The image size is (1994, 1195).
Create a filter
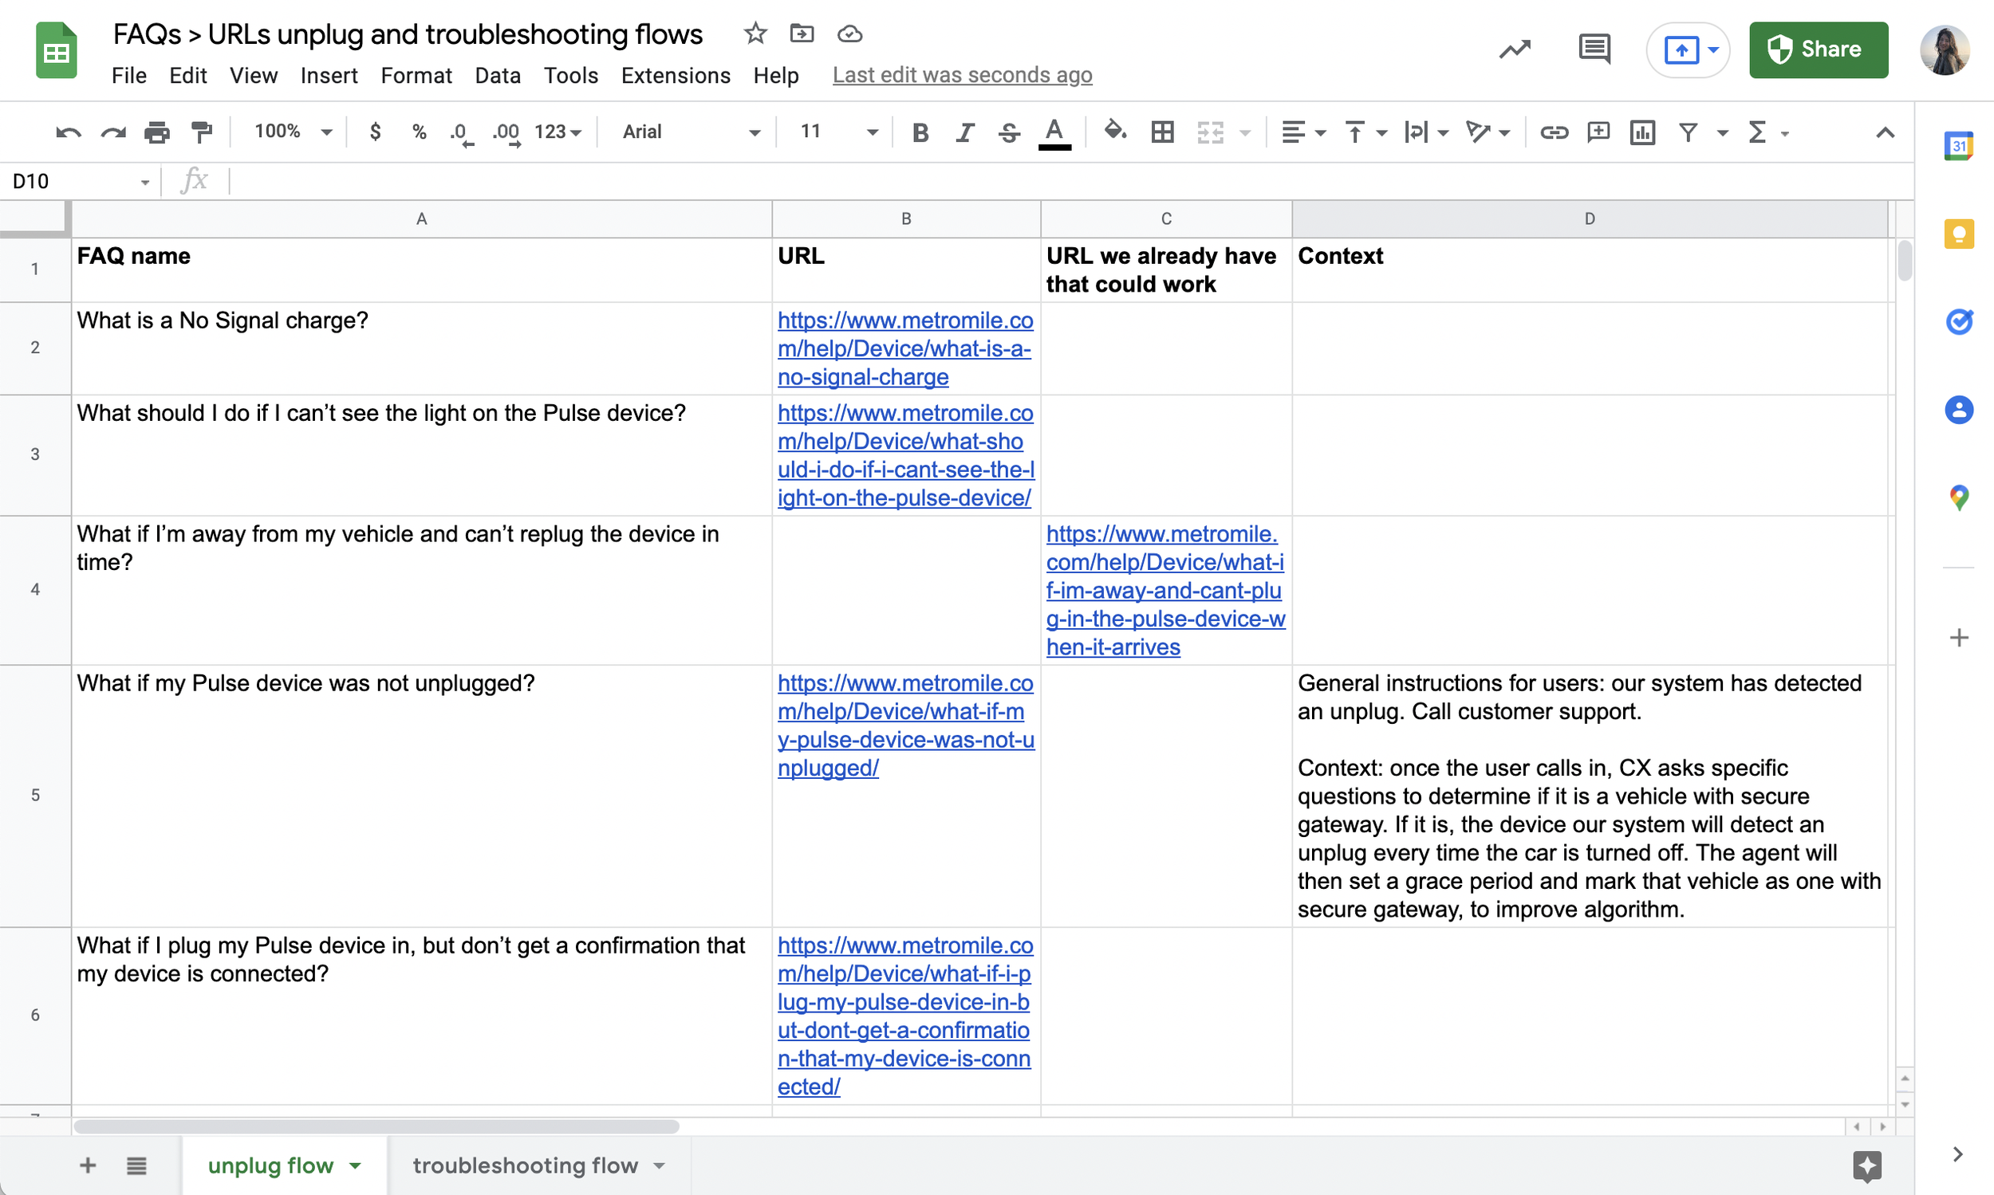(x=1689, y=132)
